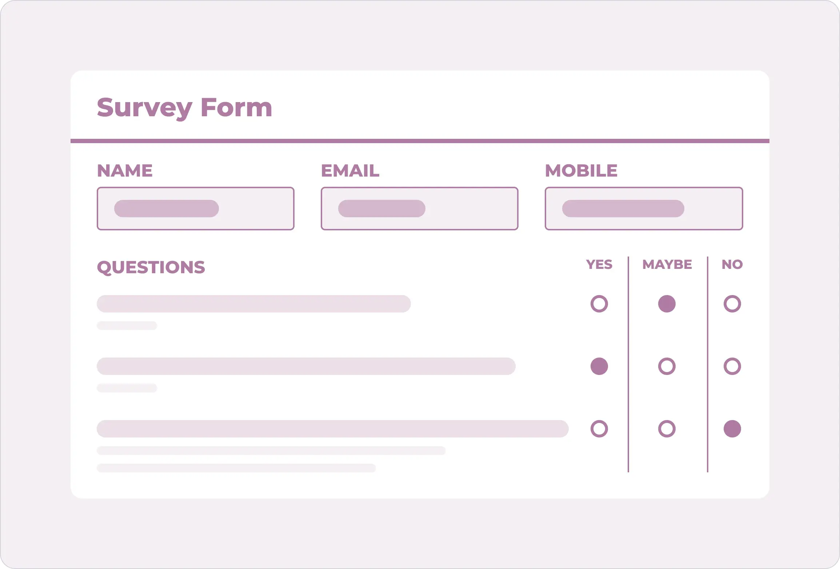Screen dimensions: 840x569
Task: Click the NO column header
Action: [x=732, y=264]
